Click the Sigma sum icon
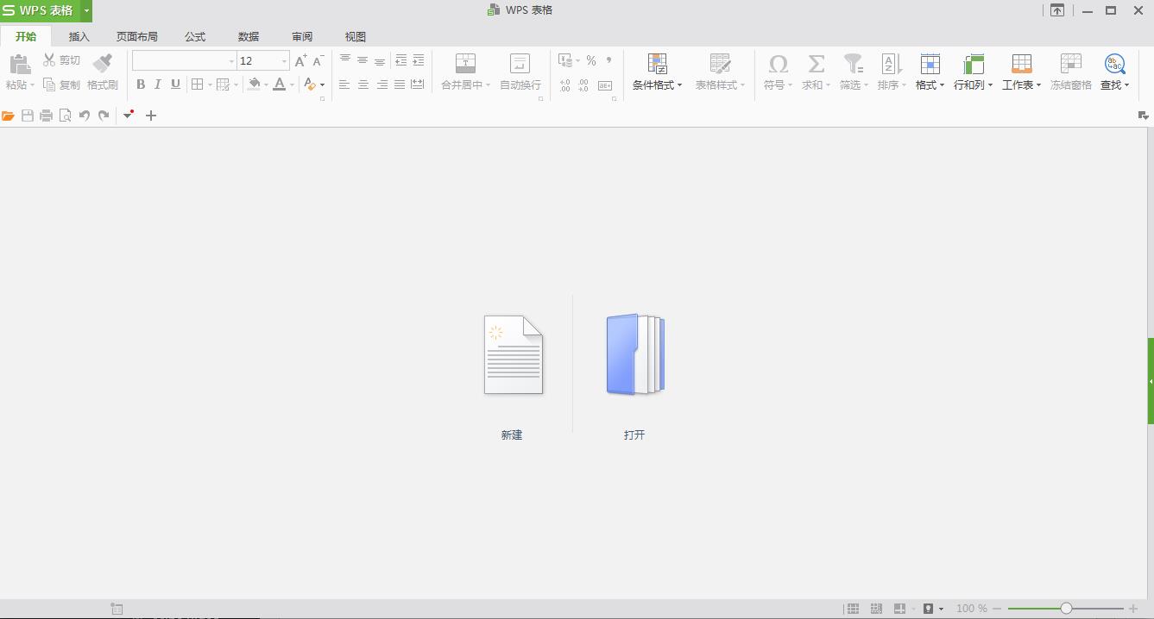1154x619 pixels. [816, 63]
